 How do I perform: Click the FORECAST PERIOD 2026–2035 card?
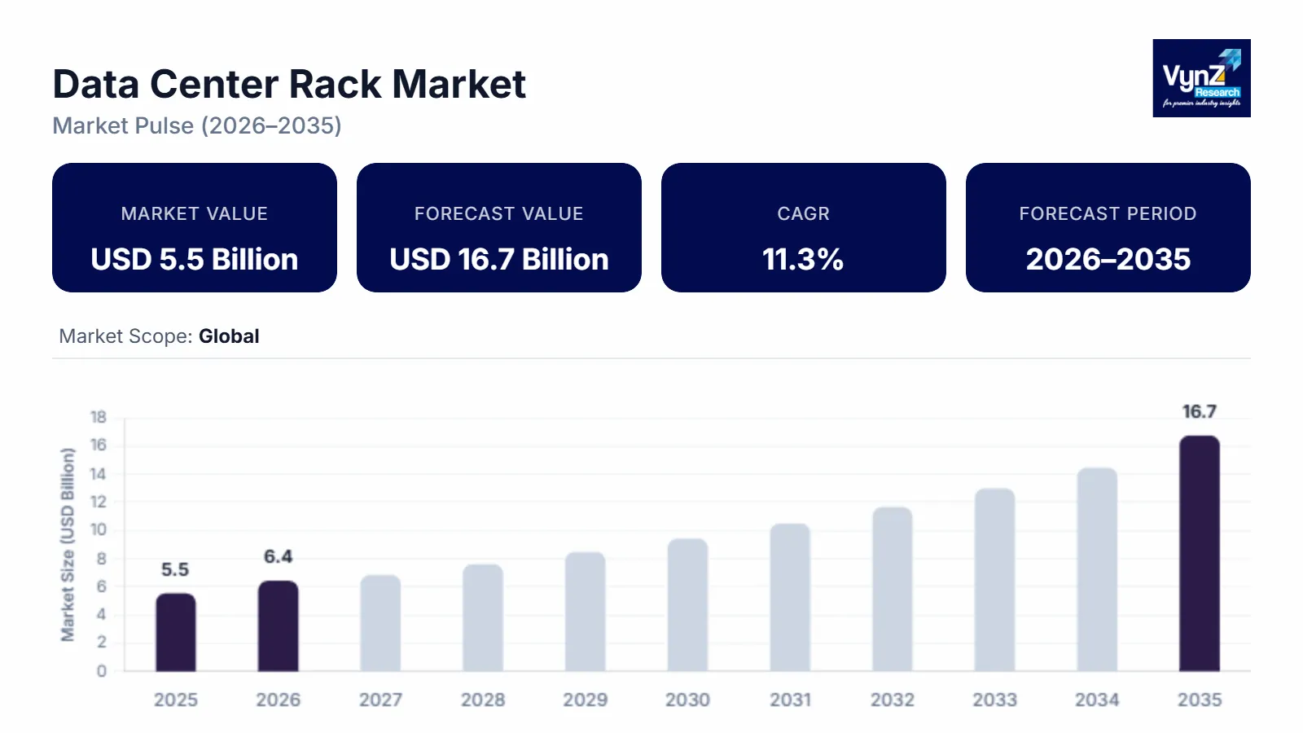[1108, 227]
